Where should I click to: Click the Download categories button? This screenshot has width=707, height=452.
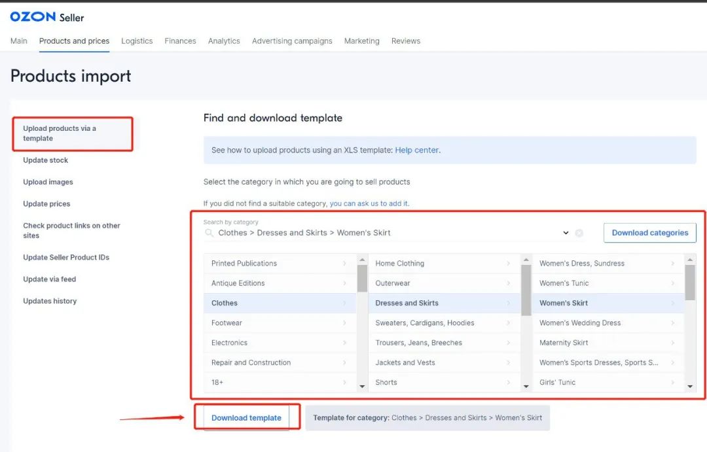[x=649, y=233]
